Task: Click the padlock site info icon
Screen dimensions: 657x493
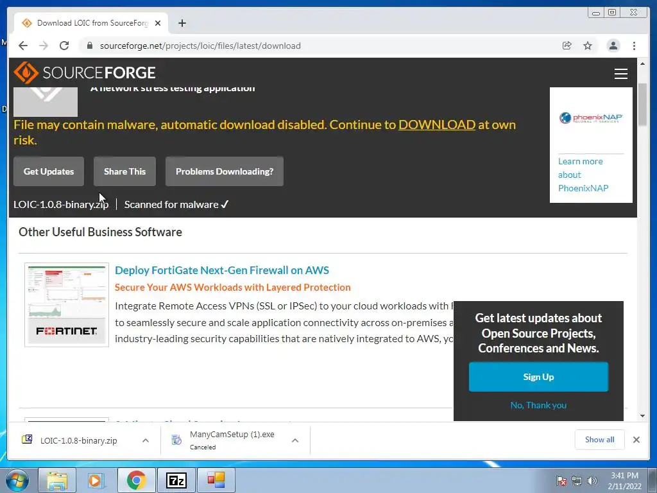Action: click(89, 46)
